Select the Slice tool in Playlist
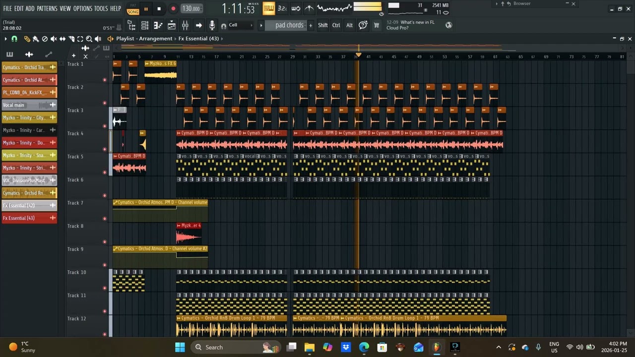This screenshot has width=635, height=357. coord(71,39)
